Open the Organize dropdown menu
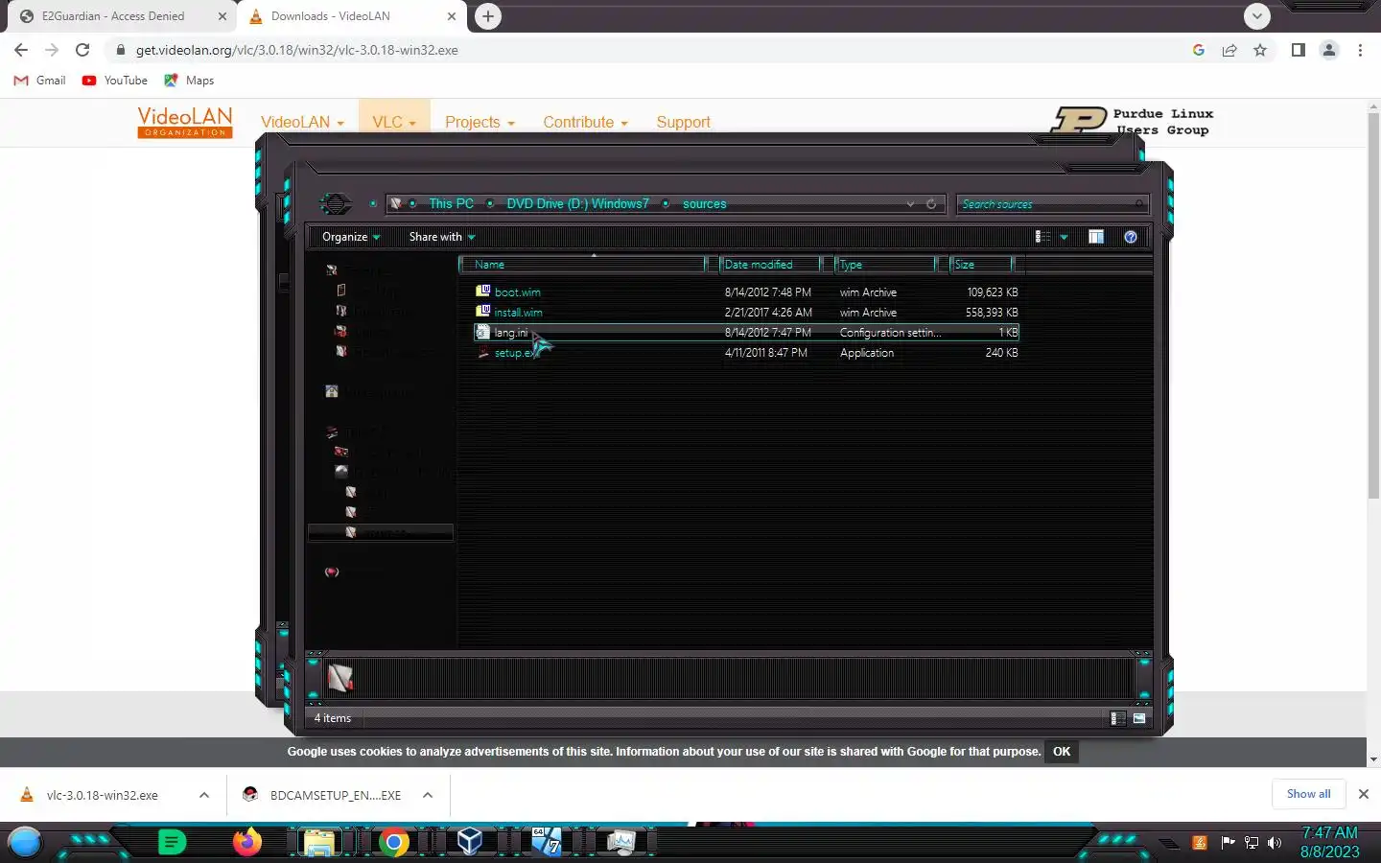This screenshot has height=863, width=1381. pos(351,237)
